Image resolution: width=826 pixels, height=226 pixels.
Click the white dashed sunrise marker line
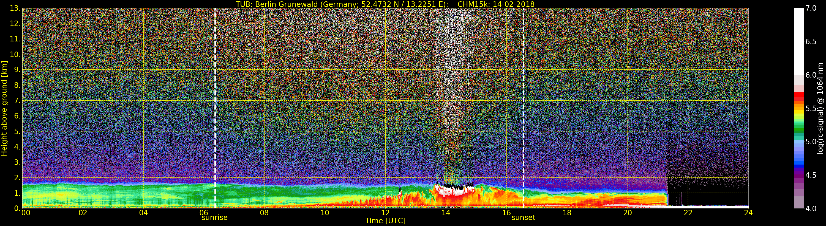pyautogui.click(x=215, y=108)
